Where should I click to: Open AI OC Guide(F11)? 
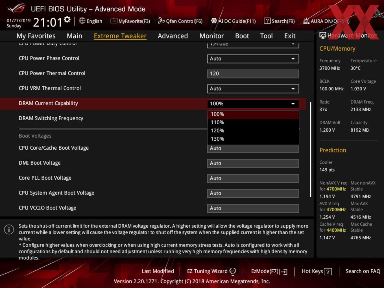(x=234, y=21)
